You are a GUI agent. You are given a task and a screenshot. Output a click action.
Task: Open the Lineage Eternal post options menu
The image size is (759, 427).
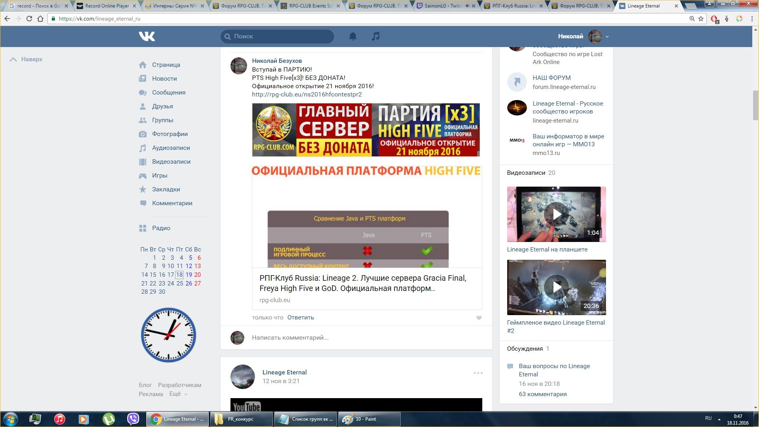tap(478, 373)
